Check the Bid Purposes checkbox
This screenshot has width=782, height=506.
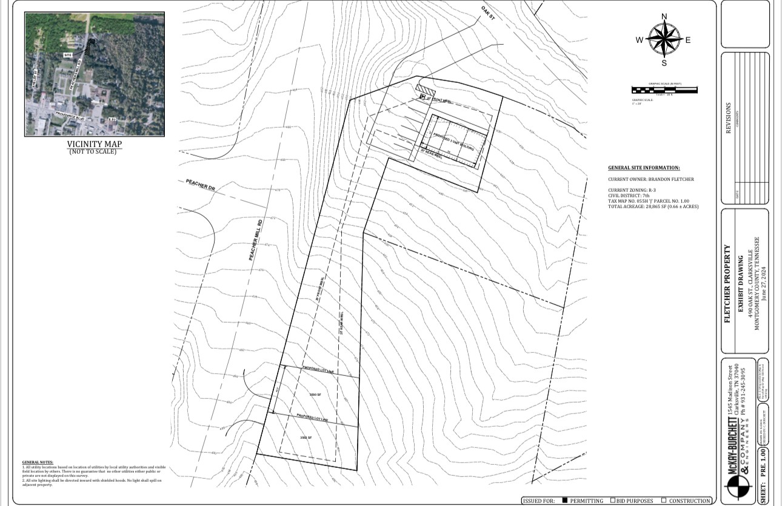pos(613,501)
